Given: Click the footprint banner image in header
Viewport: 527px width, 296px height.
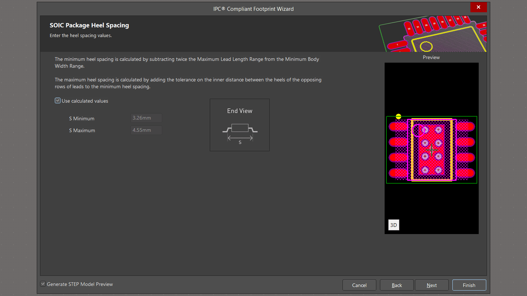Looking at the screenshot, I should [433, 34].
